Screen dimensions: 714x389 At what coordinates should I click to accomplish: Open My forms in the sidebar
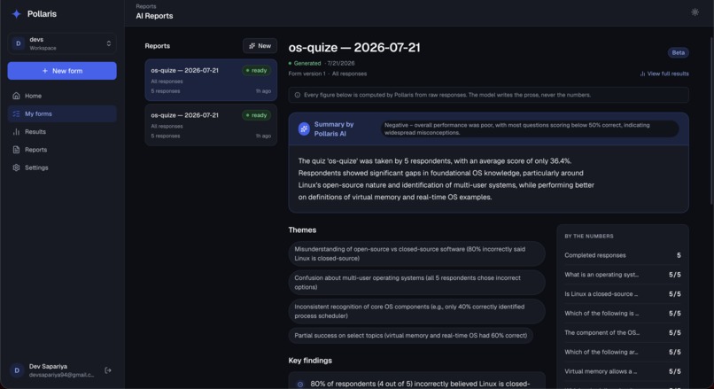tap(62, 114)
